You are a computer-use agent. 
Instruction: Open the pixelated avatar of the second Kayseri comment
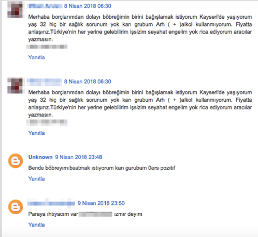(x=15, y=85)
